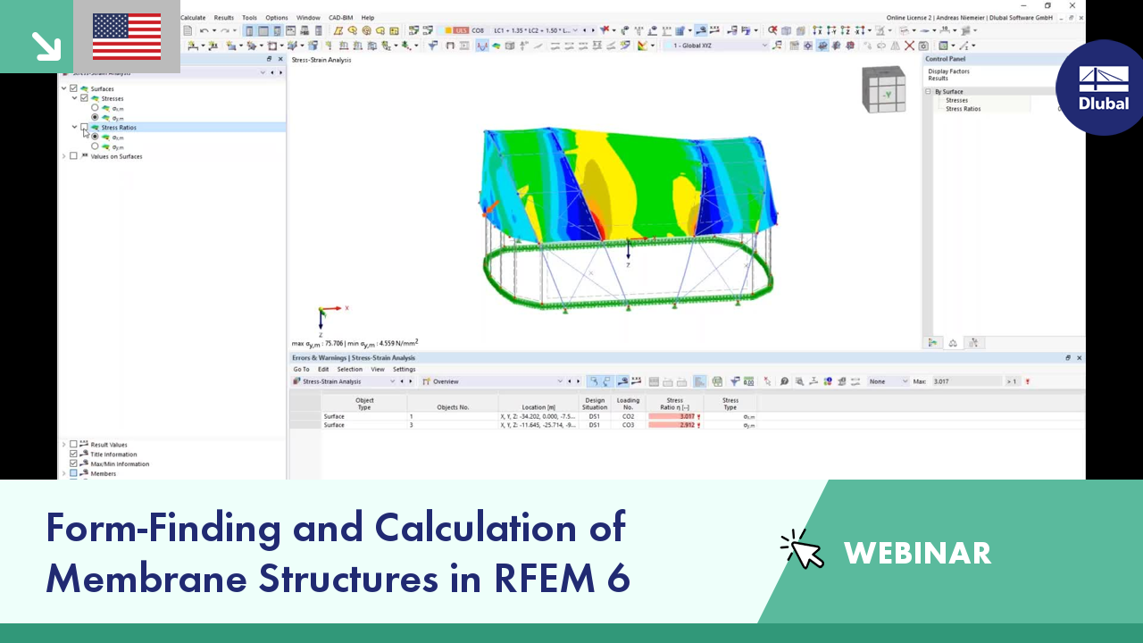Expand the Values on Surfaces node
This screenshot has height=643, width=1143.
coord(63,156)
